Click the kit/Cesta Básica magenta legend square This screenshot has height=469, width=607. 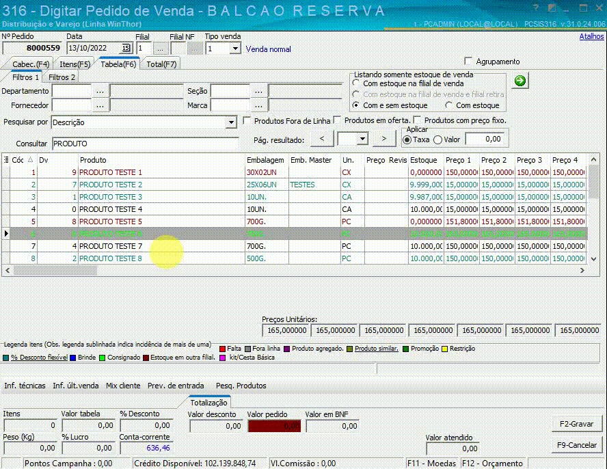tap(222, 358)
